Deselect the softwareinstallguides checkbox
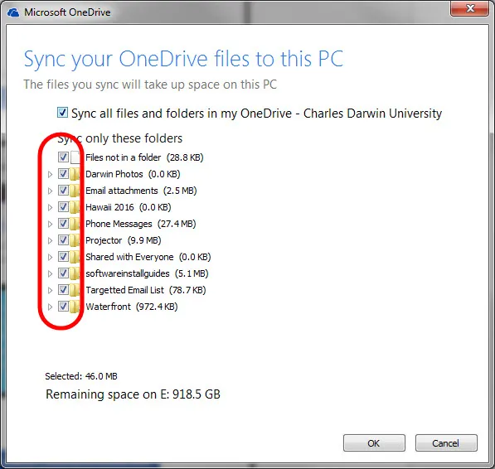The image size is (495, 469). pos(63,273)
